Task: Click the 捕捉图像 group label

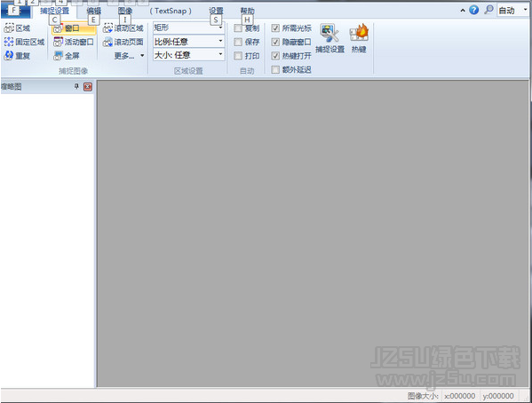Action: (x=74, y=71)
